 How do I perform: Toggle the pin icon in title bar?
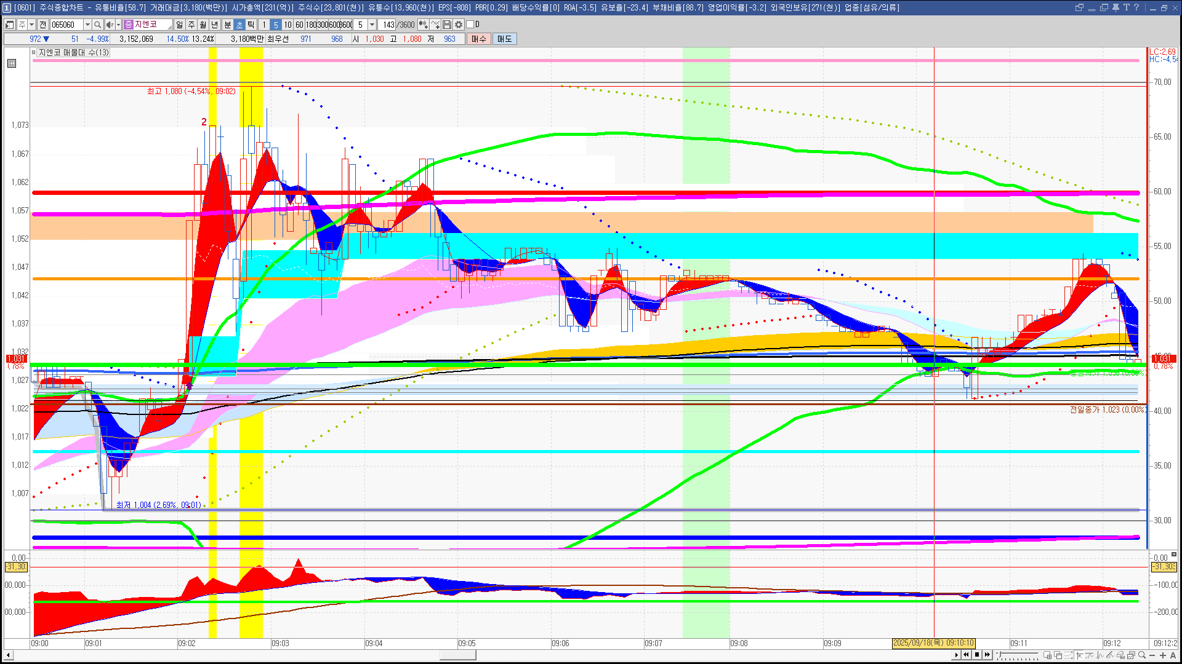1116,7
